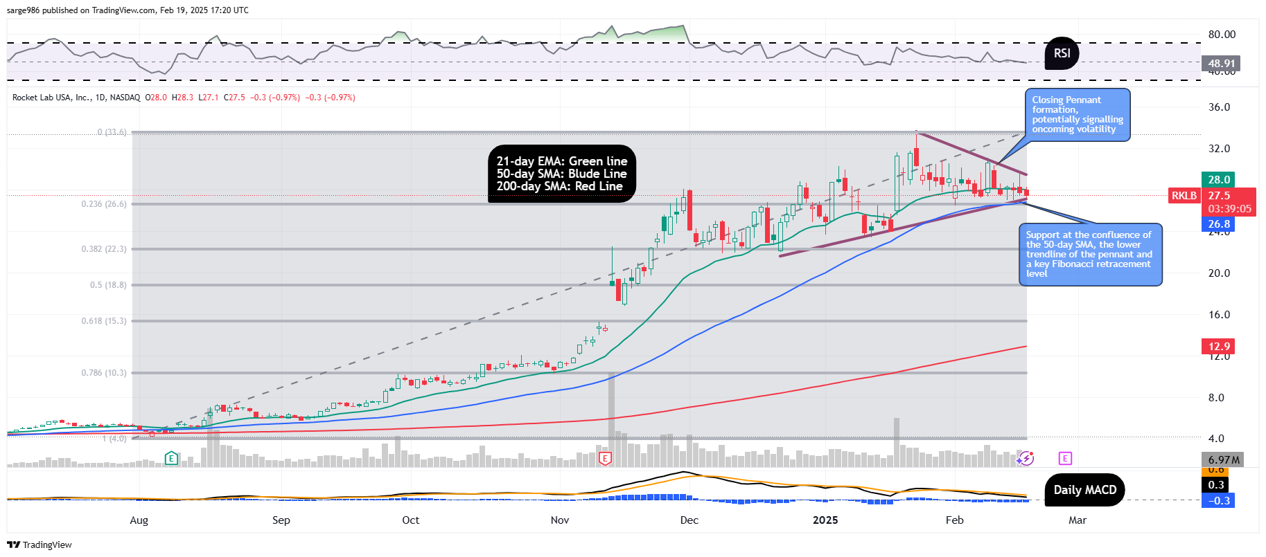
Task: Click the Aug label on the time axis
Action: tap(139, 520)
